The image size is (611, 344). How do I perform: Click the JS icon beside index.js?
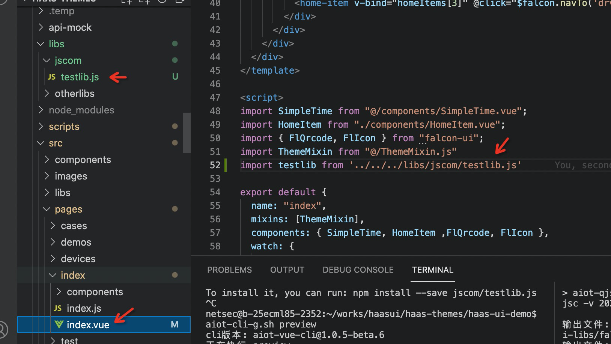click(x=58, y=308)
